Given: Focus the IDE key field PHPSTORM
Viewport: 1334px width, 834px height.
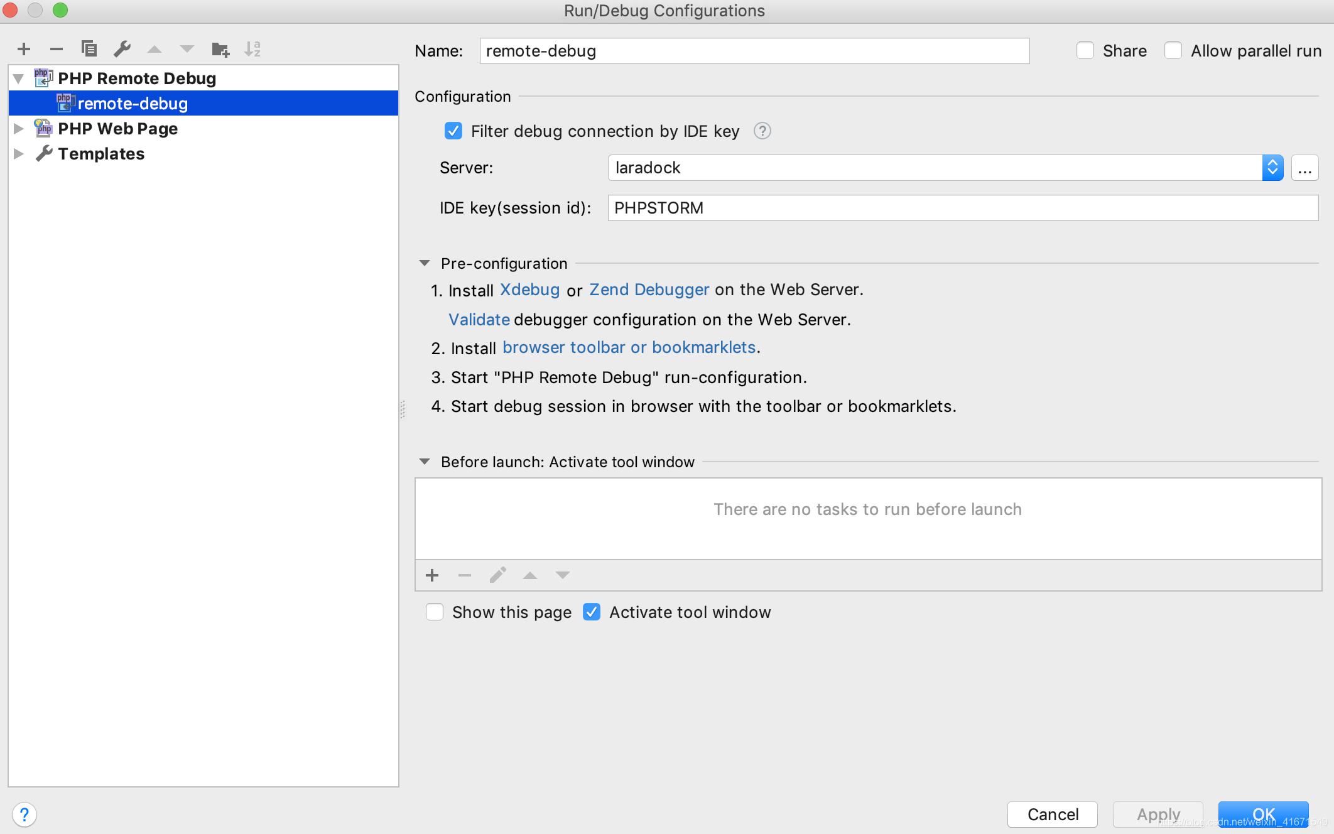Looking at the screenshot, I should (x=963, y=208).
